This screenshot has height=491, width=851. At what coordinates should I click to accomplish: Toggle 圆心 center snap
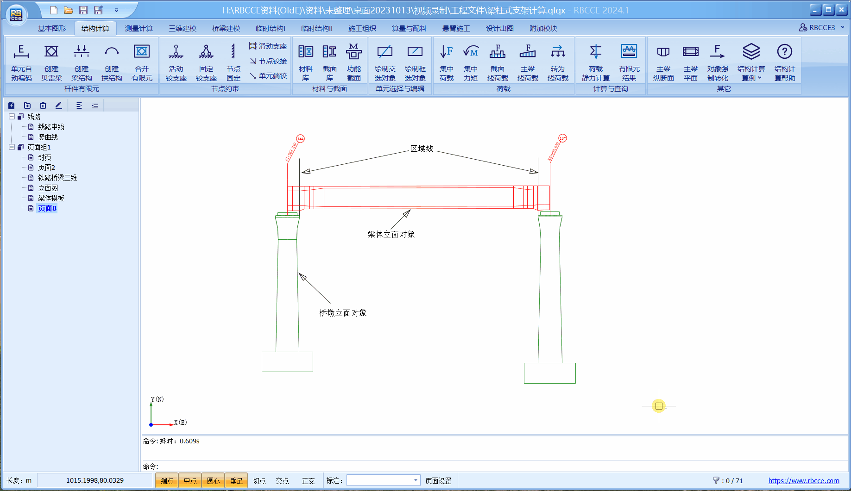[x=213, y=481]
